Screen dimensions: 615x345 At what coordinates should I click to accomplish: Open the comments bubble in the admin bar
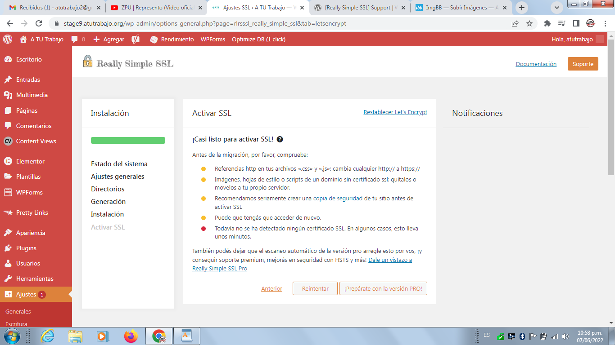click(x=78, y=39)
